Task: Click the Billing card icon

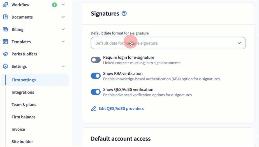Action: pos(5,29)
